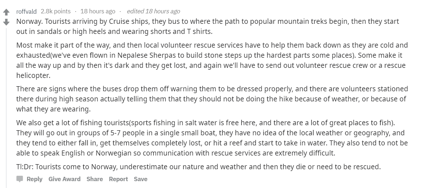Downvote the comment with the down arrow
The width and height of the screenshot is (421, 188).
coord(6,22)
